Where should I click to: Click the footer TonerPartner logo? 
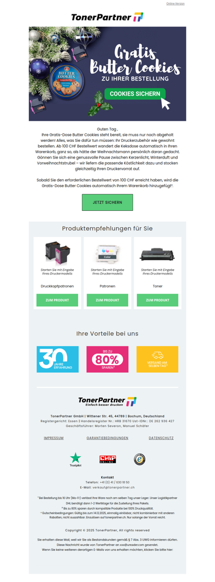point(107,402)
